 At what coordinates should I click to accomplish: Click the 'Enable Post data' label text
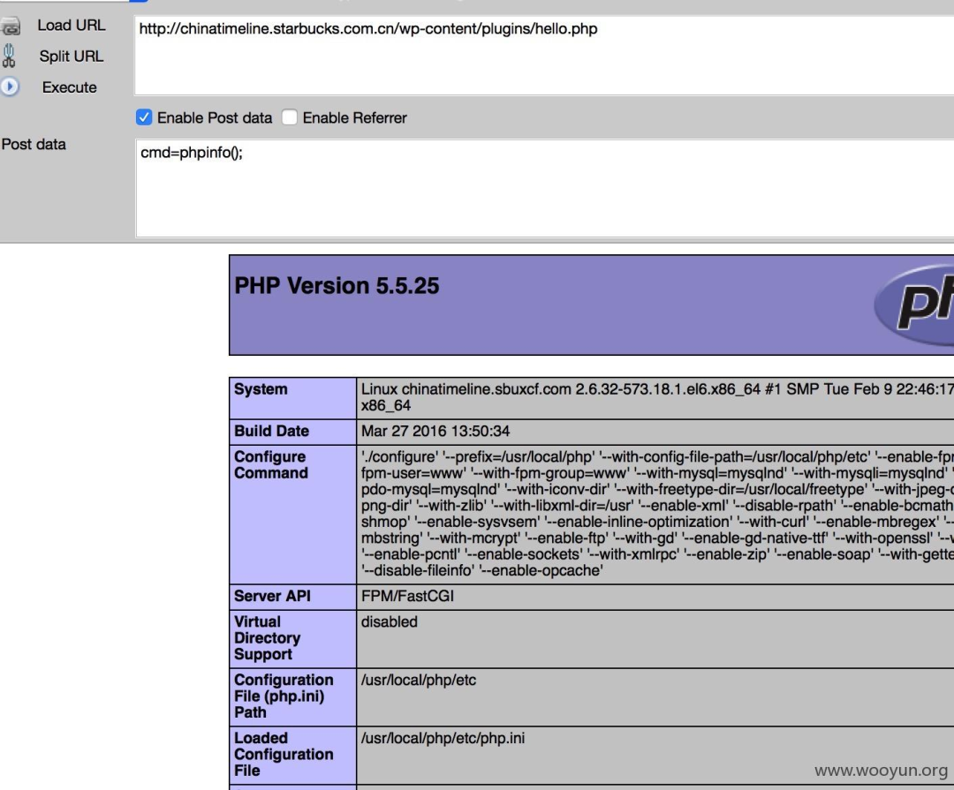pyautogui.click(x=214, y=118)
